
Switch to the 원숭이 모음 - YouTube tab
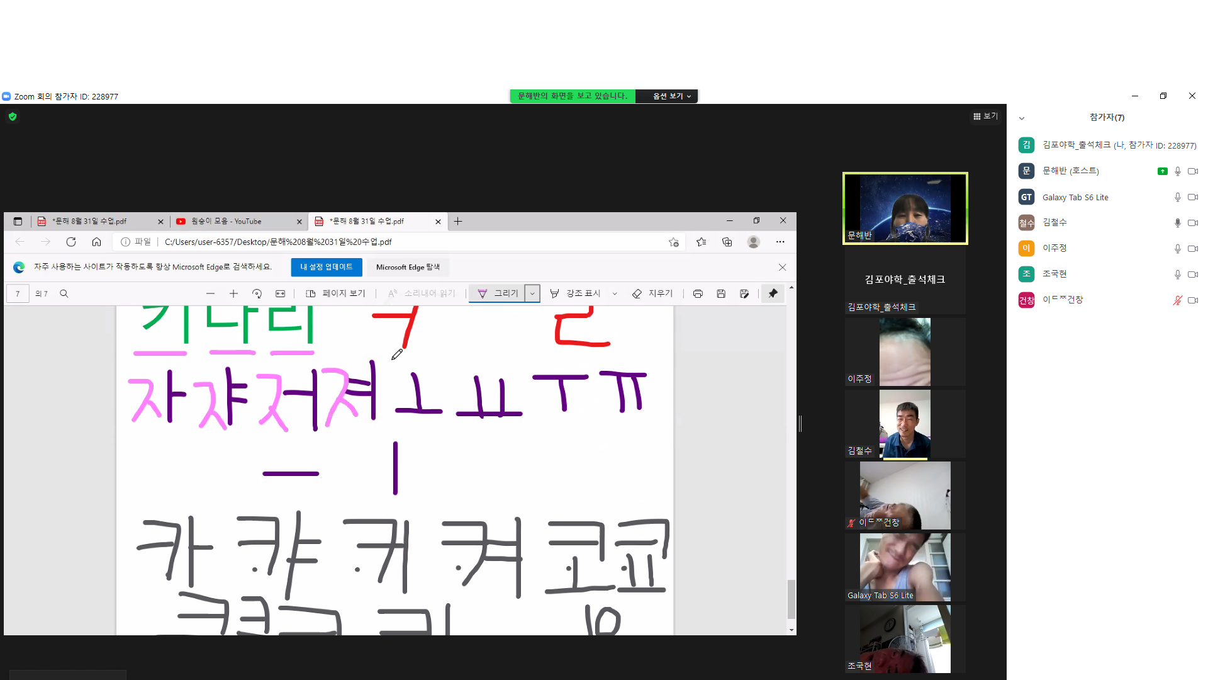pyautogui.click(x=239, y=221)
